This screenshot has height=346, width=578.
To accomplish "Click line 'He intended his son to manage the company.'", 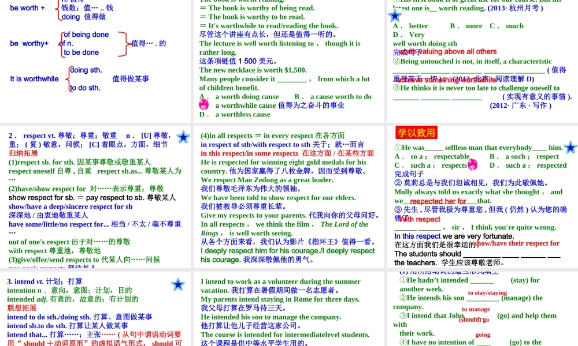I will pos(271,317).
